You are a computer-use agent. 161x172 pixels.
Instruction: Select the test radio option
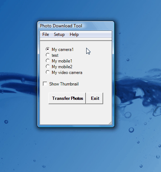click(47, 55)
